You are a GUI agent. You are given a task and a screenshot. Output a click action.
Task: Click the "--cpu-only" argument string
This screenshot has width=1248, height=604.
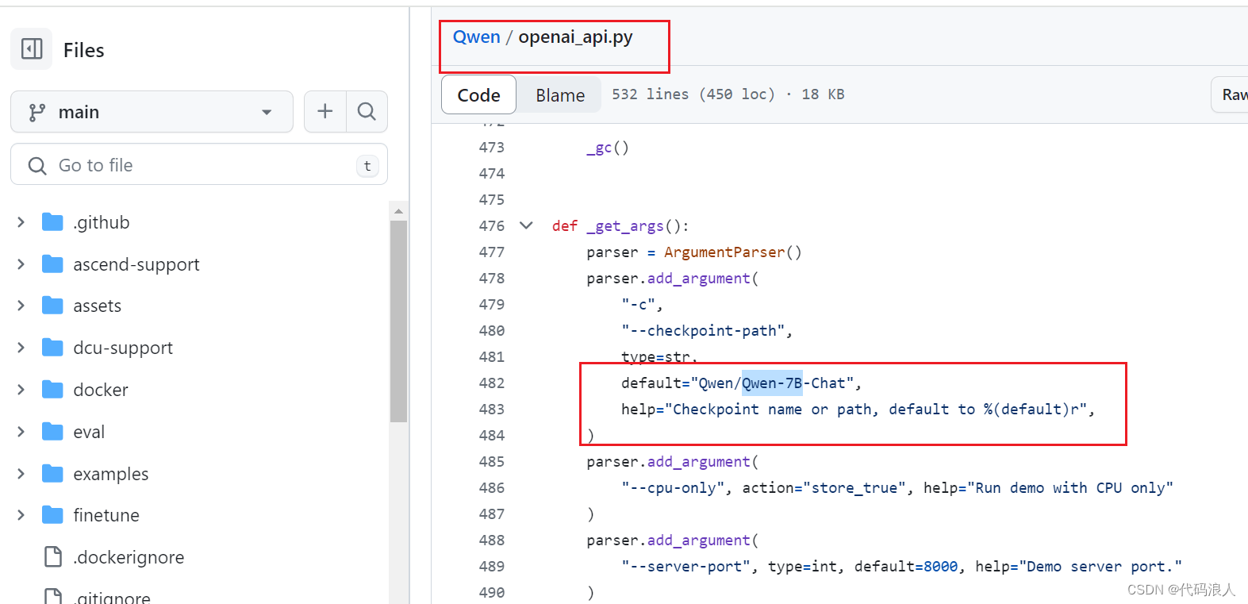coord(673,488)
